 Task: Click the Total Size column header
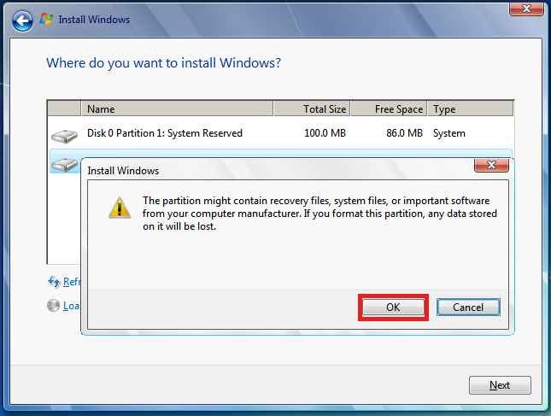312,109
